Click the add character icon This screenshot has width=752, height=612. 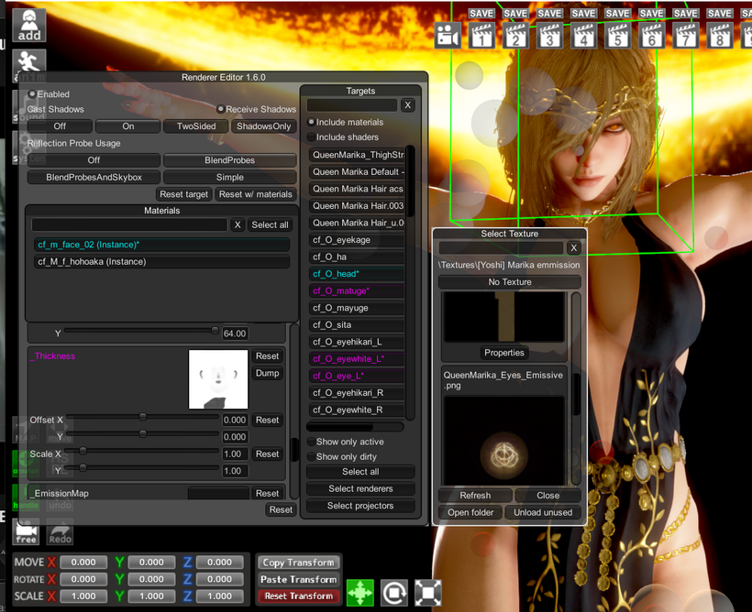point(29,26)
